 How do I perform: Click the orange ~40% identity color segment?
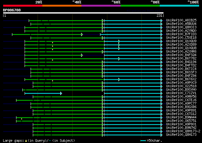[62, 6]
